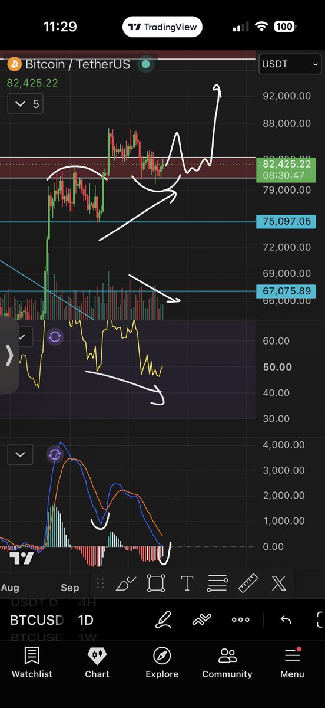Open the side panel arrow handle
Screen dimensions: 325x708
[9, 355]
